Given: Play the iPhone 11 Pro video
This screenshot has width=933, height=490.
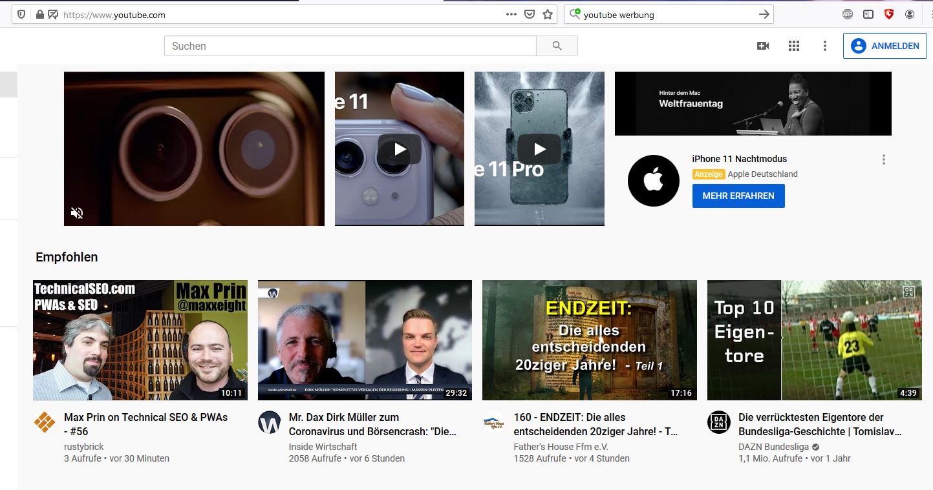Looking at the screenshot, I should pos(539,150).
